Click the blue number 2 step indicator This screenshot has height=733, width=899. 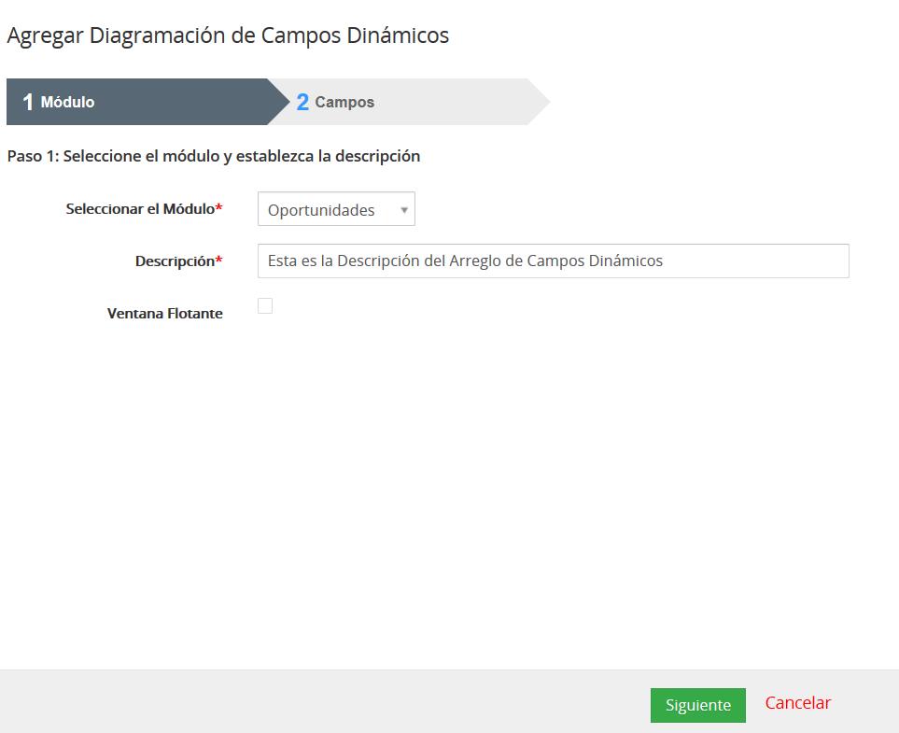302,103
